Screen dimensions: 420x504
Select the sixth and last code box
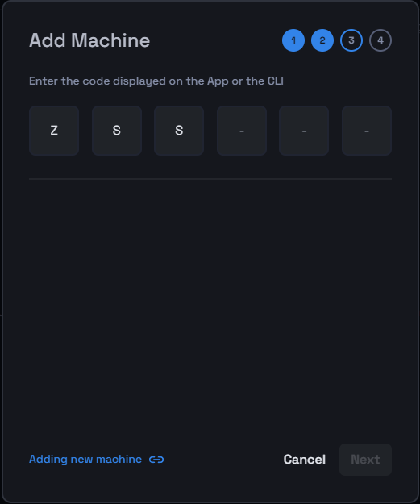(367, 131)
